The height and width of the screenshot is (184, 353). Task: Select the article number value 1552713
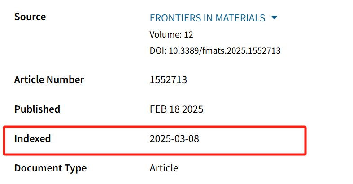click(x=168, y=80)
